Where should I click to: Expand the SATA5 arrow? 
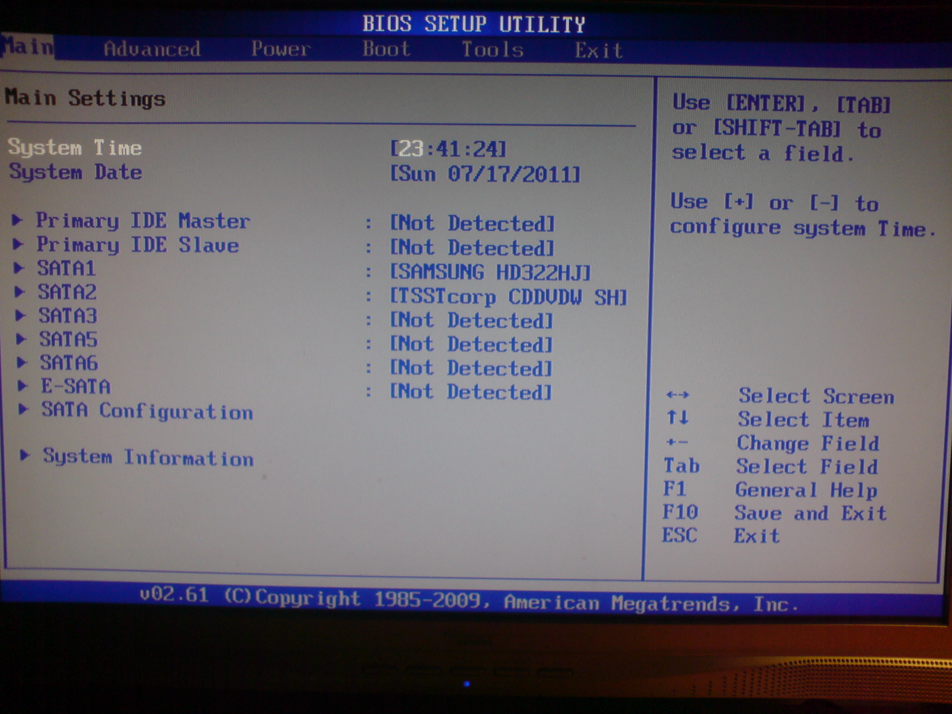tap(21, 339)
